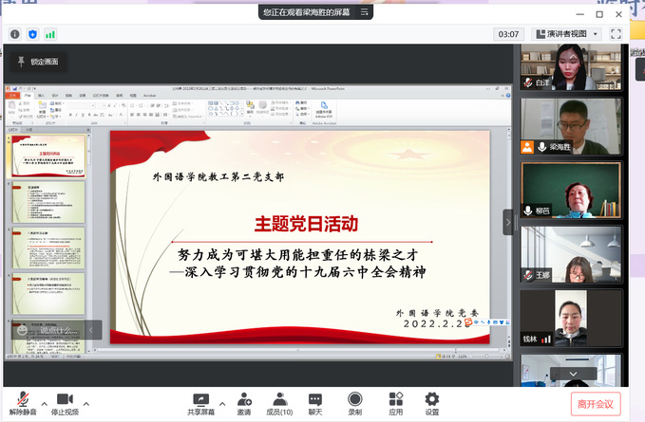Open the 聊天 chat panel
The width and height of the screenshot is (645, 422).
coord(315,402)
